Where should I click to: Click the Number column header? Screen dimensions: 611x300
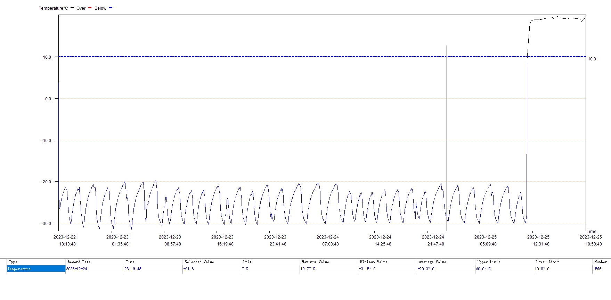coord(602,262)
